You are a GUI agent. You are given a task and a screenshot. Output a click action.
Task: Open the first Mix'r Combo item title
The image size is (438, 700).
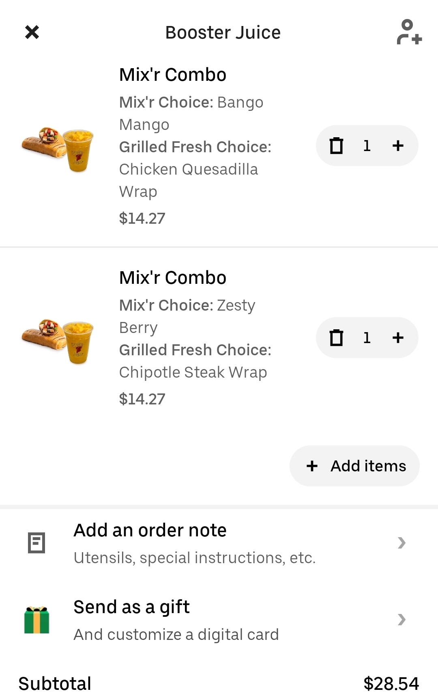click(173, 75)
